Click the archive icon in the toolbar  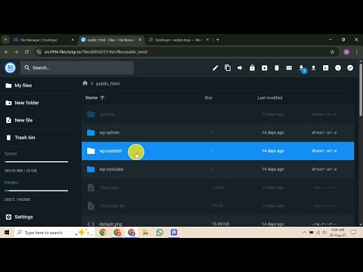coord(265,68)
